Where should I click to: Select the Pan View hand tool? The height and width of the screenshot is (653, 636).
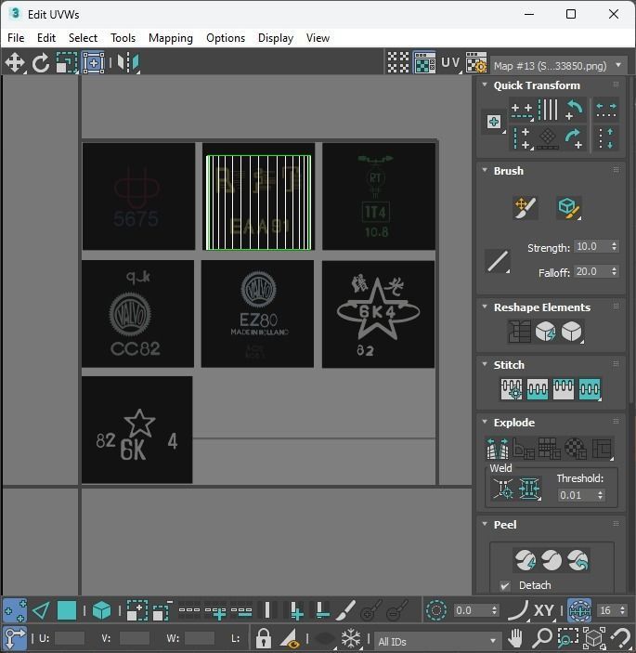(515, 638)
